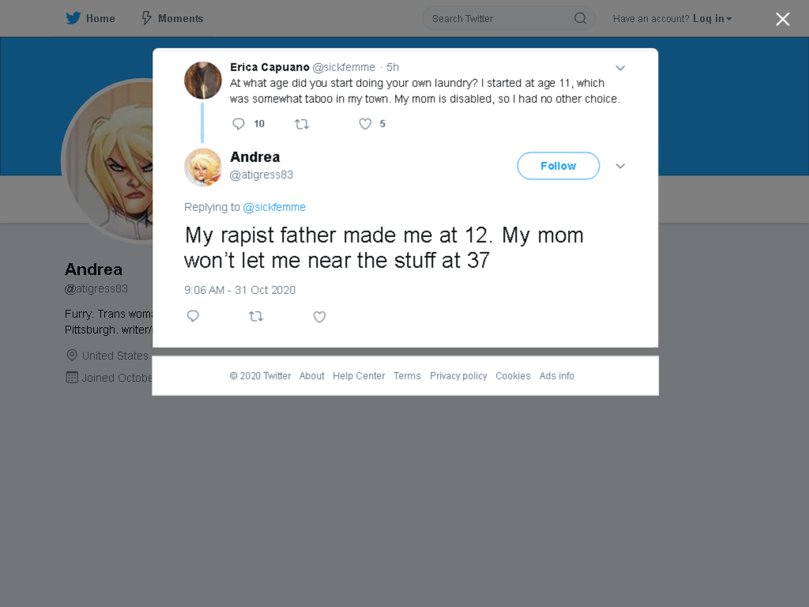This screenshot has width=809, height=607.
Task: Retweet Andrea's reply tweet
Action: (256, 316)
